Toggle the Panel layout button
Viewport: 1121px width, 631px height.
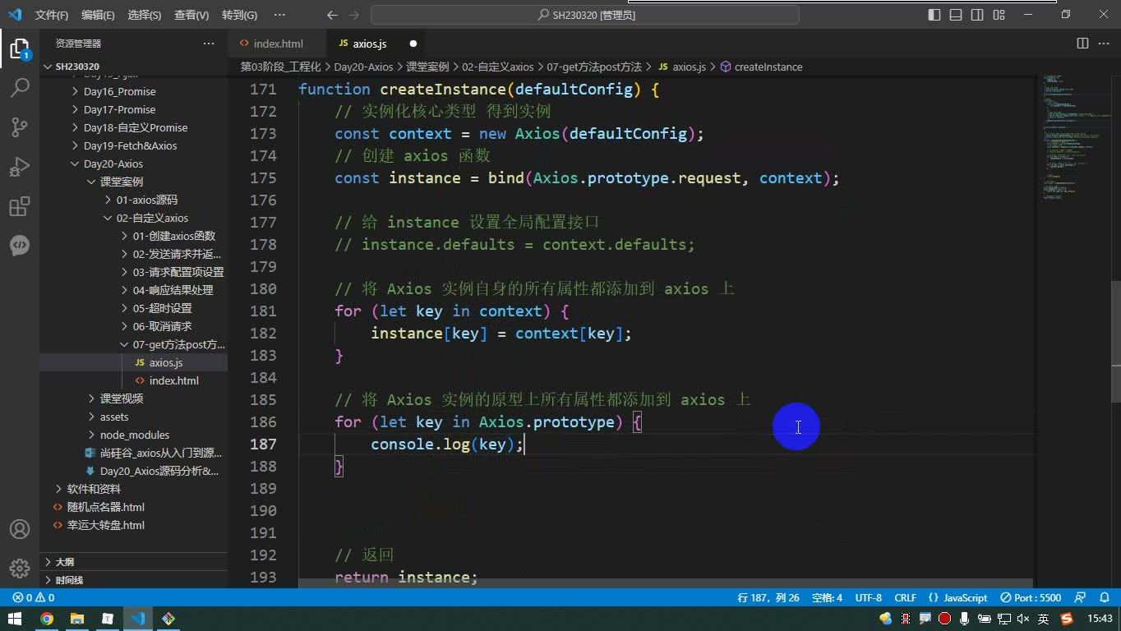tap(956, 15)
